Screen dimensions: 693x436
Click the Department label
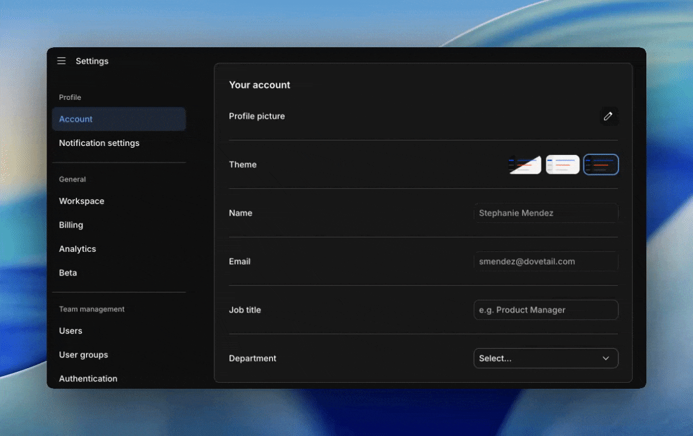(x=253, y=358)
